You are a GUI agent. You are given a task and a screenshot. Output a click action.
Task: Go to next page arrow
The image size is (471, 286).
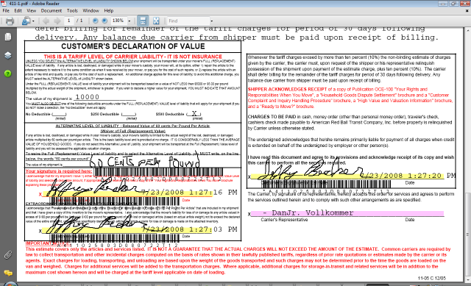coord(57,21)
